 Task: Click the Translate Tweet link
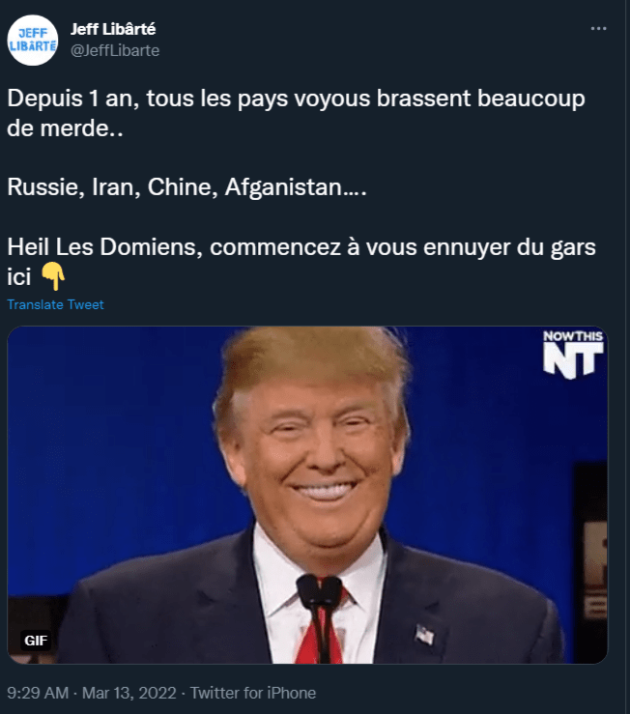[x=55, y=304]
